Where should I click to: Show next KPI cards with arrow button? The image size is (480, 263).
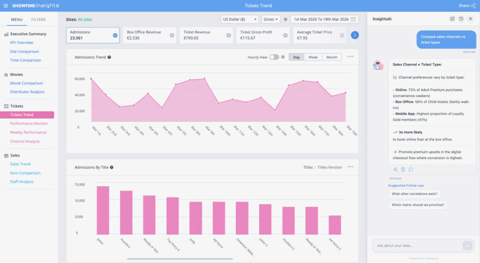pos(355,35)
